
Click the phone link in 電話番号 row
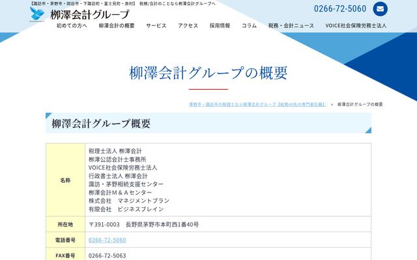point(107,240)
